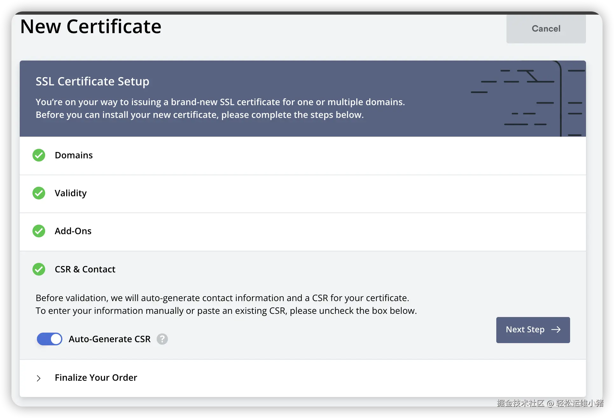Click the green checkmark beside Validity
Screen dimensions: 614x418
pyautogui.click(x=39, y=193)
